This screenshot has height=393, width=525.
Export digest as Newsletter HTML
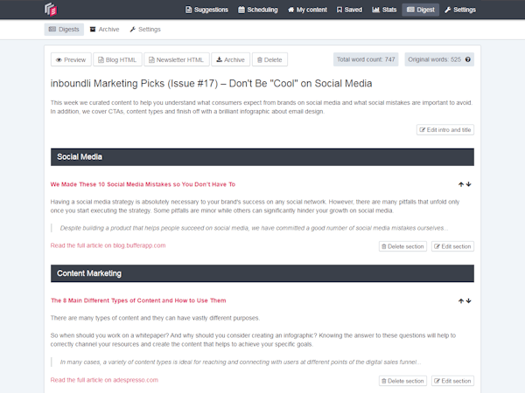[x=176, y=59]
